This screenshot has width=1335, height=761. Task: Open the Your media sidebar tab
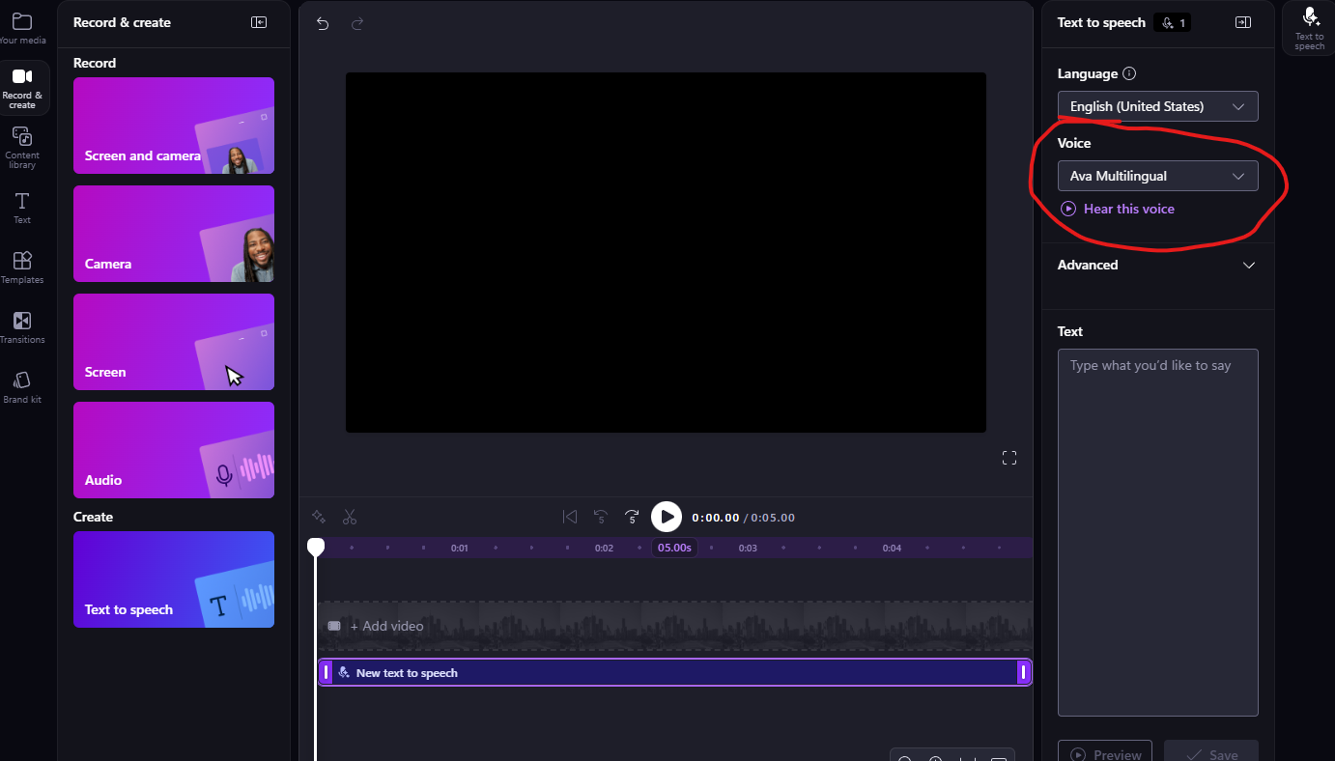(x=22, y=28)
